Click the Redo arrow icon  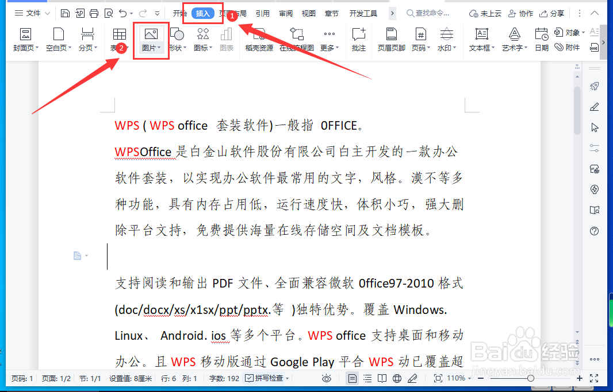(143, 14)
